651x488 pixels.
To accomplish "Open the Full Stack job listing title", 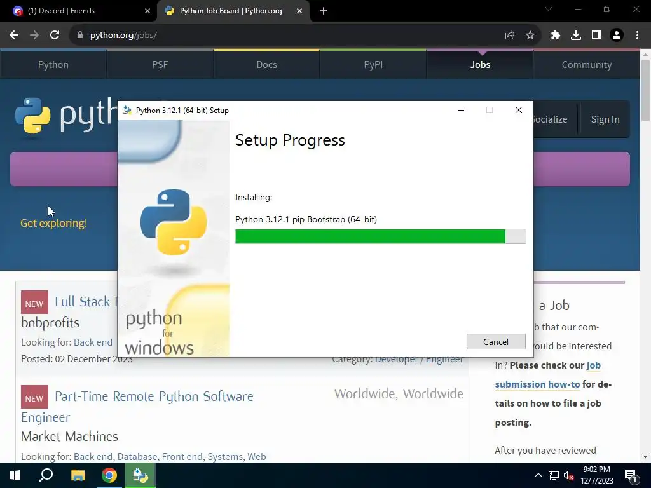I will click(86, 302).
